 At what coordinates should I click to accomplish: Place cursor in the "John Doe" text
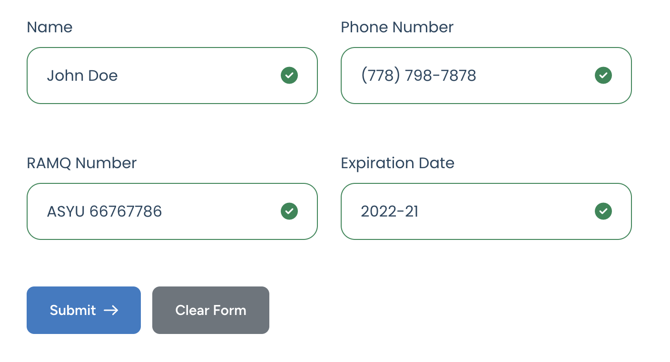click(x=82, y=76)
